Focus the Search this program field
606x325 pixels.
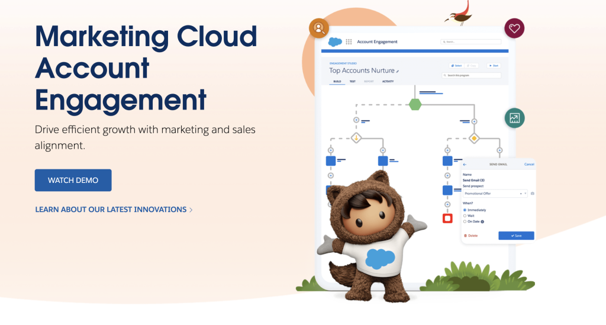coord(472,75)
